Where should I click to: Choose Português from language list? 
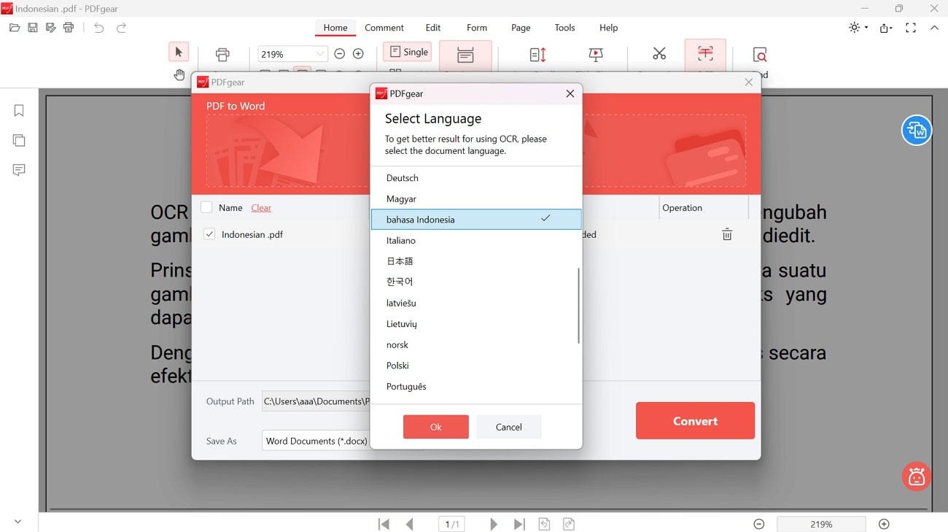click(x=476, y=386)
